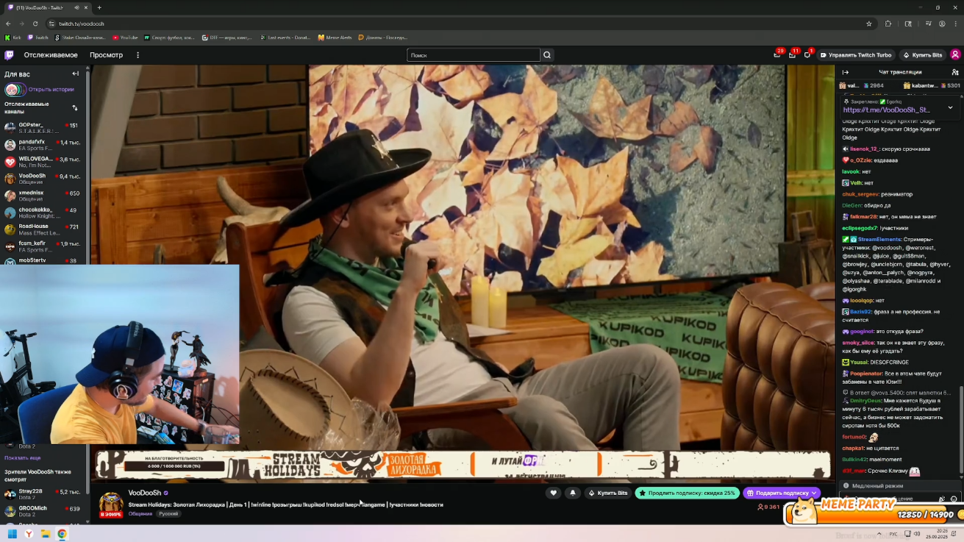Go to the Отслеживаемое tab
This screenshot has height=542, width=964.
[51, 55]
